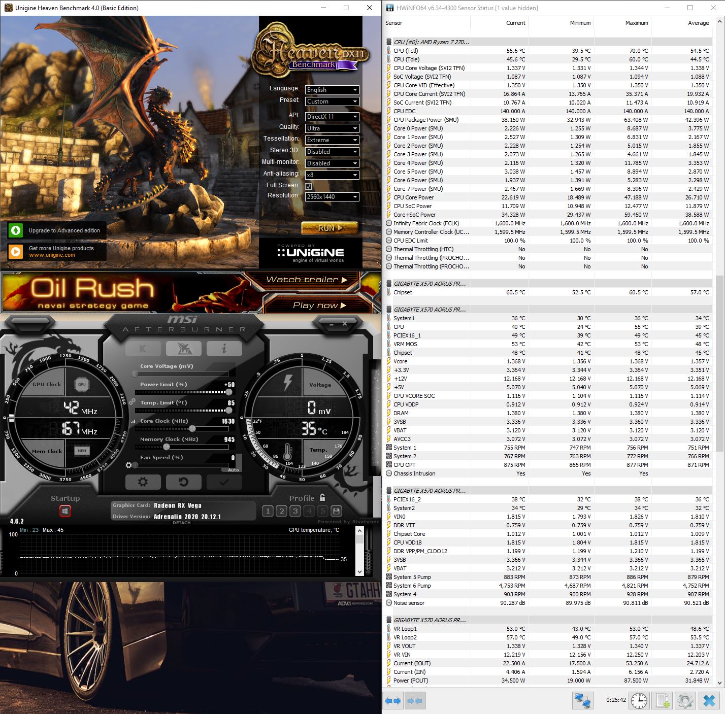Open the Multi-monitor dropdown

[332, 163]
